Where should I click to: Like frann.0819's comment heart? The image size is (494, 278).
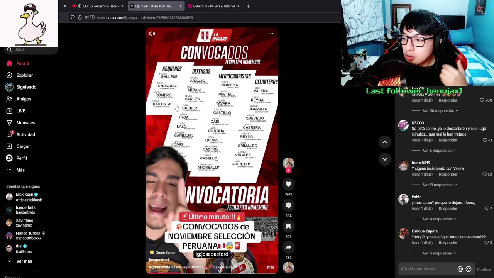pos(485,175)
